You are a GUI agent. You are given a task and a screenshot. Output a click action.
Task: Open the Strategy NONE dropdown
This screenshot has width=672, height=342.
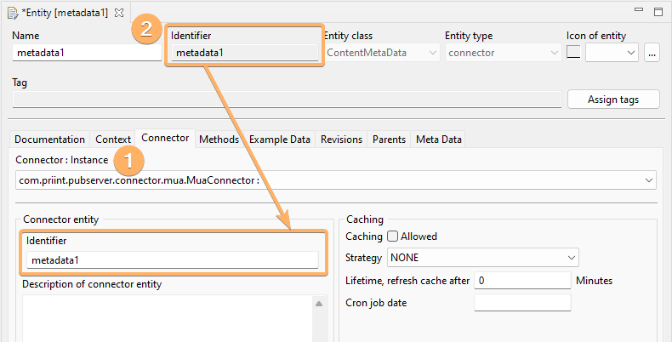coord(483,257)
